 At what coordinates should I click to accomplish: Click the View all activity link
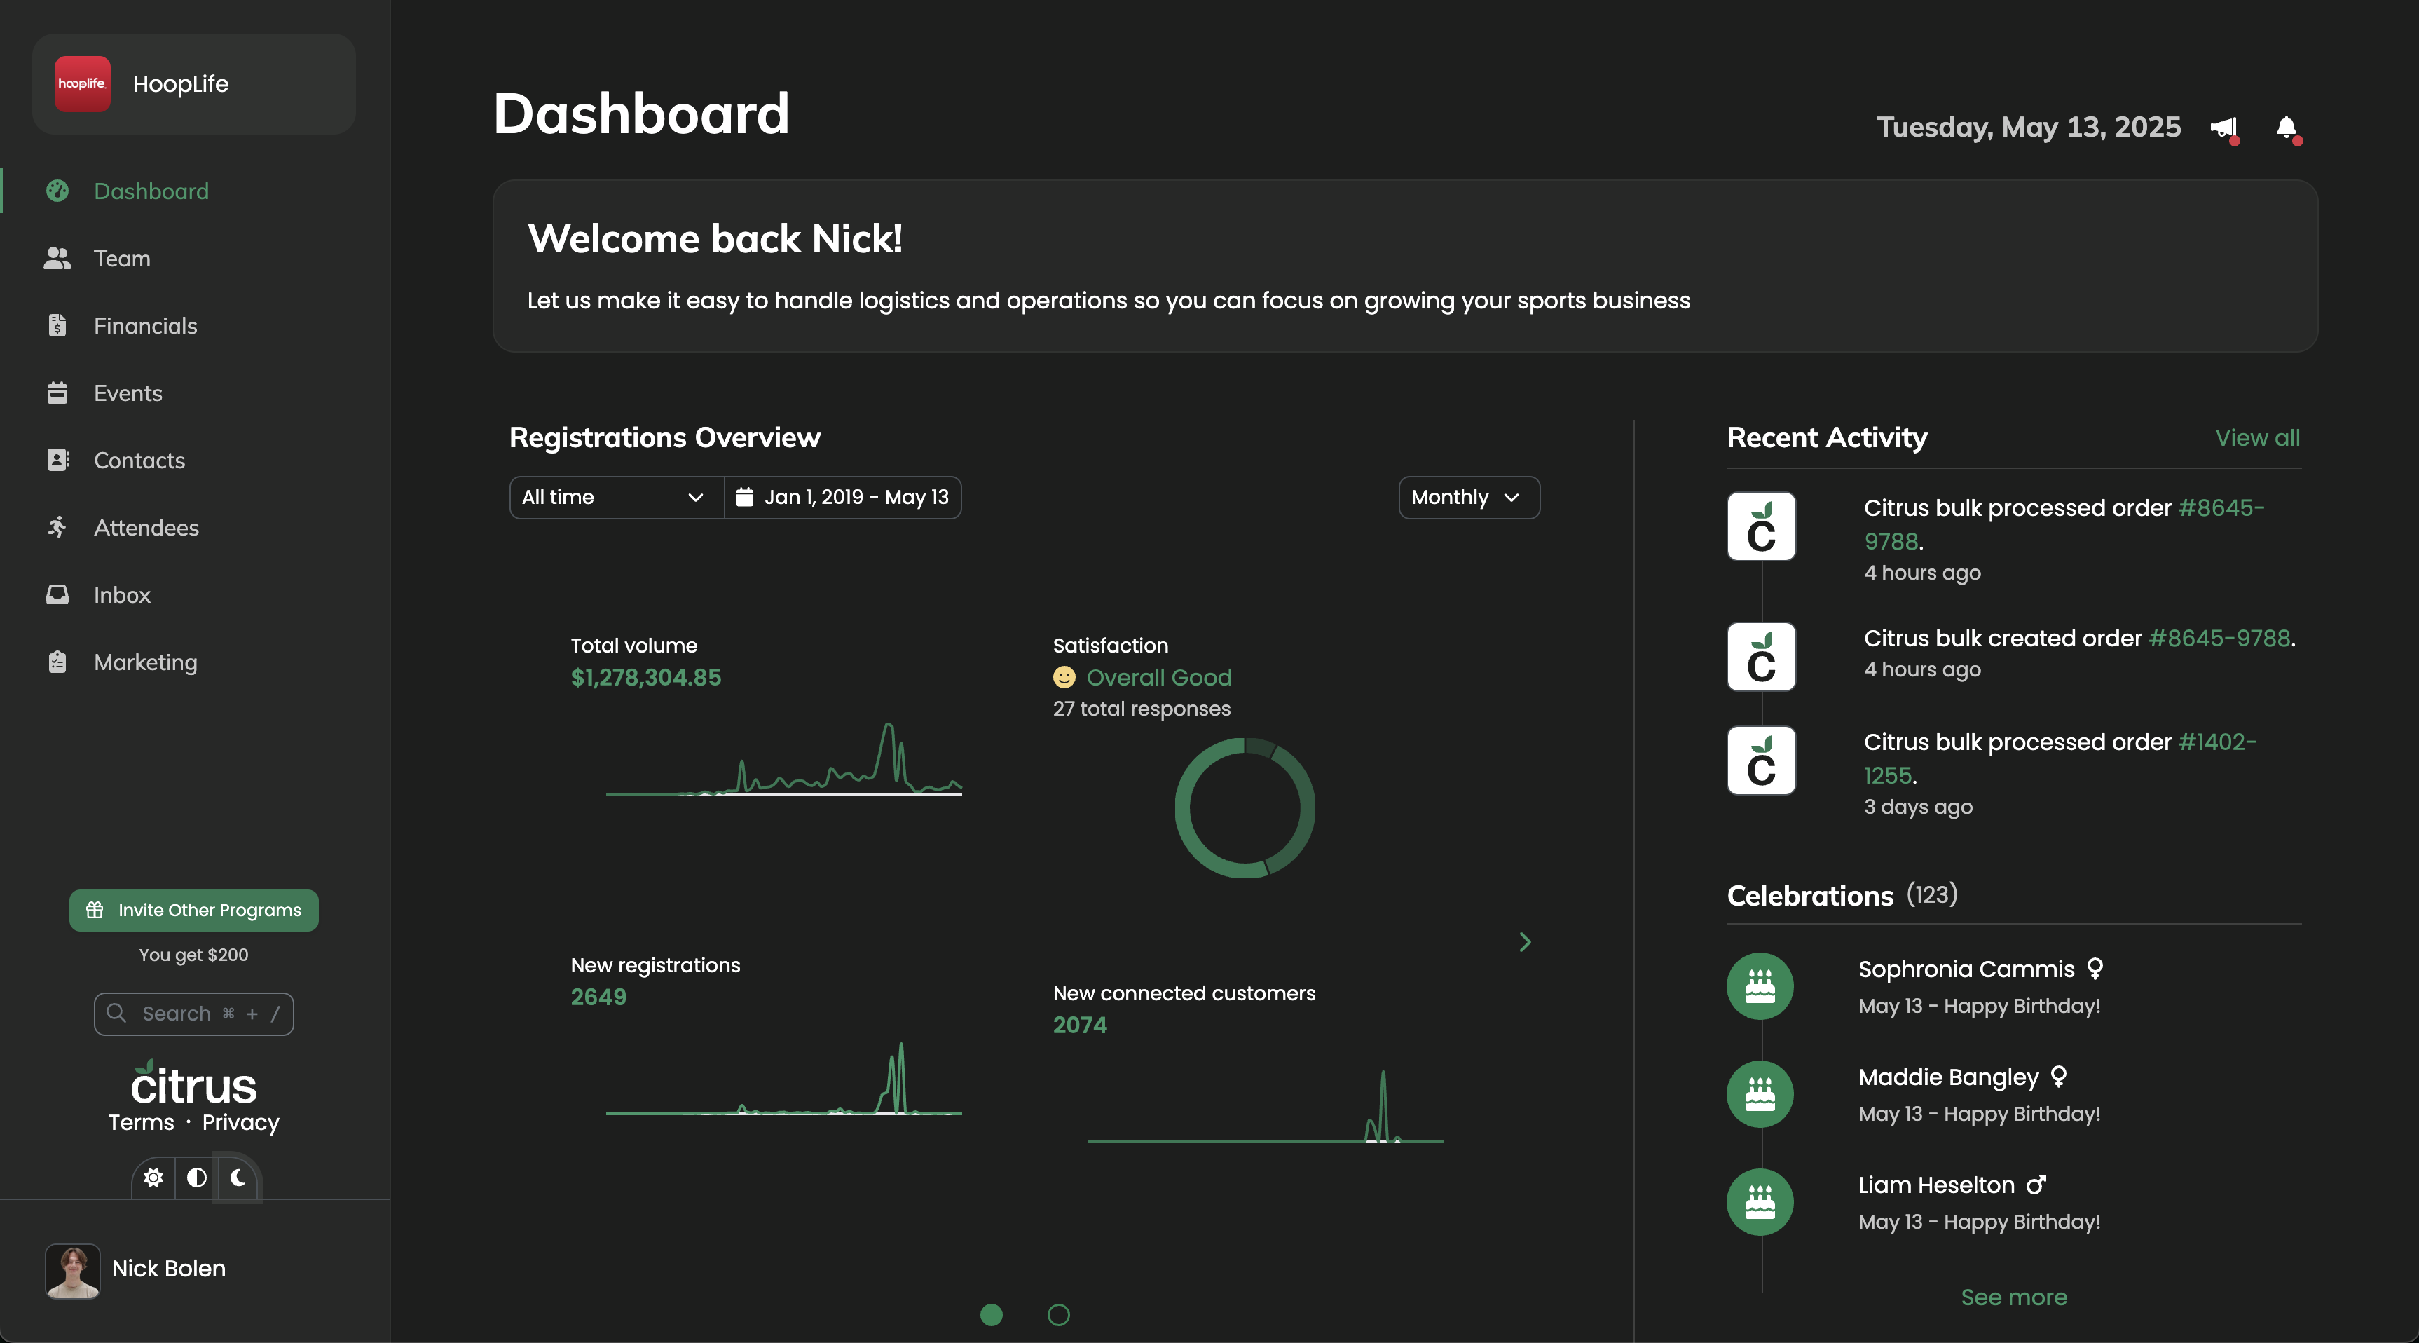tap(2256, 437)
